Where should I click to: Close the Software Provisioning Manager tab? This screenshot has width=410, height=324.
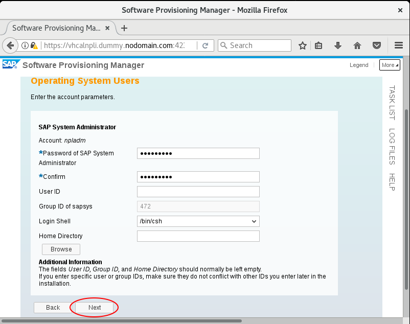[107, 28]
